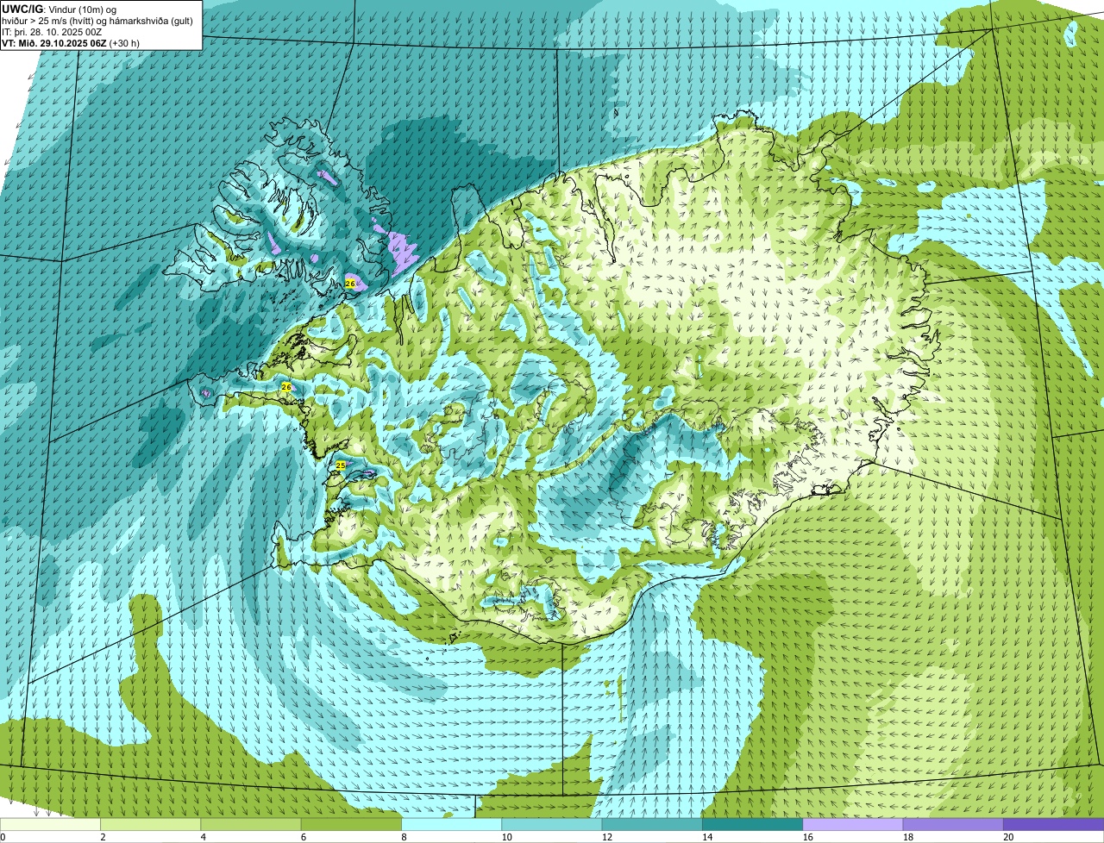Click the 'VT: Mið. 29.10.2025 06Z' valid time
Screen dimensions: 1104x843
coord(54,42)
